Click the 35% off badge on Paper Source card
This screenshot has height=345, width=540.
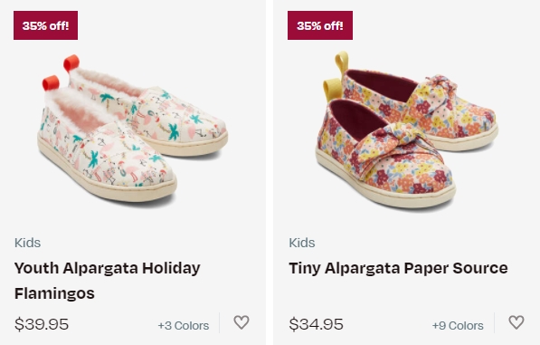pyautogui.click(x=320, y=25)
